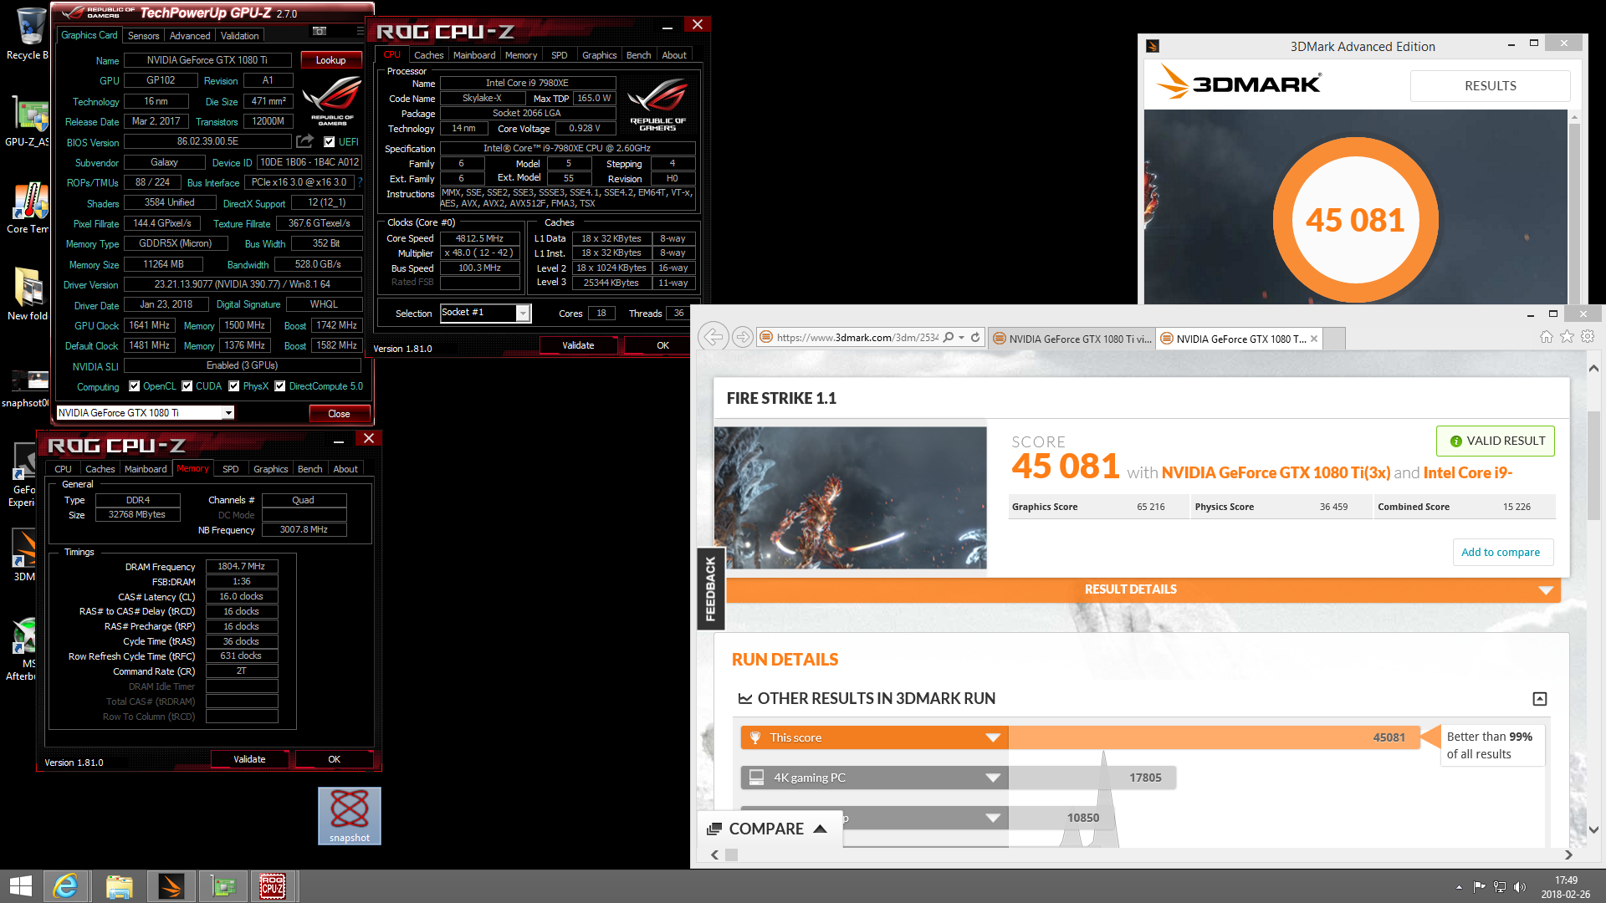This screenshot has width=1606, height=903.
Task: Close the active NVIDIA GeForce browser tab
Action: [1314, 339]
